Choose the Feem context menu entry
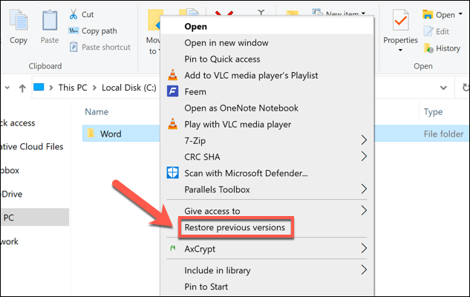Image resolution: width=470 pixels, height=297 pixels. [196, 91]
